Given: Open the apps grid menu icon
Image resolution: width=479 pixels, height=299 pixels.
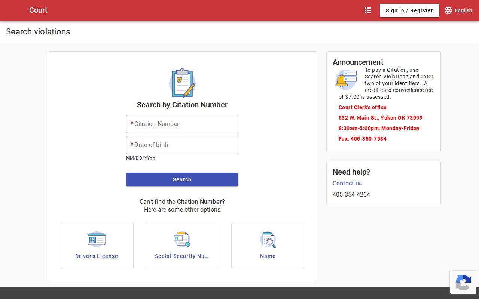Looking at the screenshot, I should click(368, 10).
